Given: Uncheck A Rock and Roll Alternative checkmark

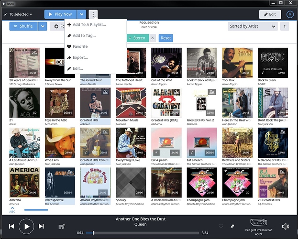Looking at the screenshot, I should click(x=156, y=193).
